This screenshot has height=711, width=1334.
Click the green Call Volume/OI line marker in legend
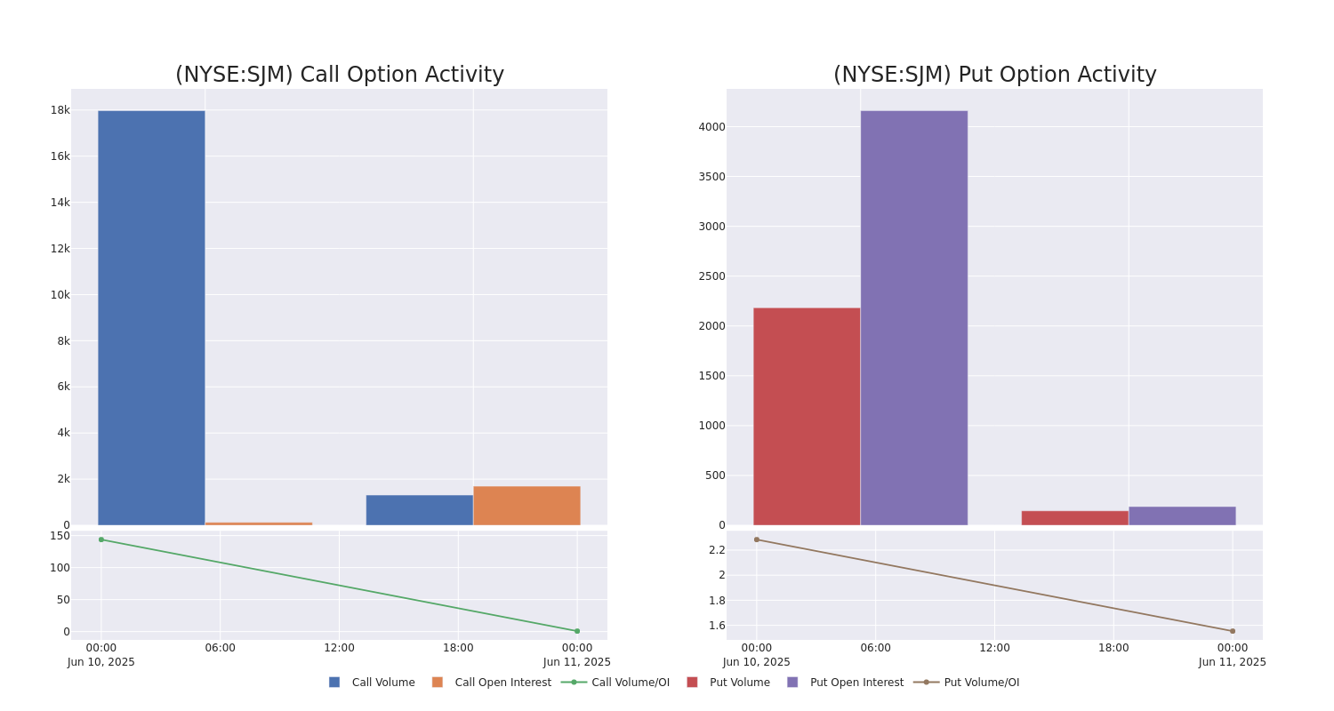click(574, 683)
